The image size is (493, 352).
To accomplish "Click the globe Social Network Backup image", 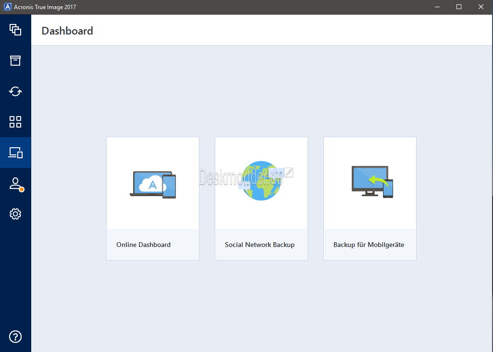I will click(x=261, y=181).
